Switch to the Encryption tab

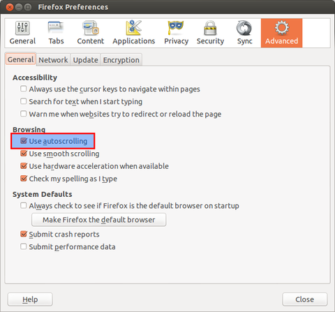(x=121, y=60)
